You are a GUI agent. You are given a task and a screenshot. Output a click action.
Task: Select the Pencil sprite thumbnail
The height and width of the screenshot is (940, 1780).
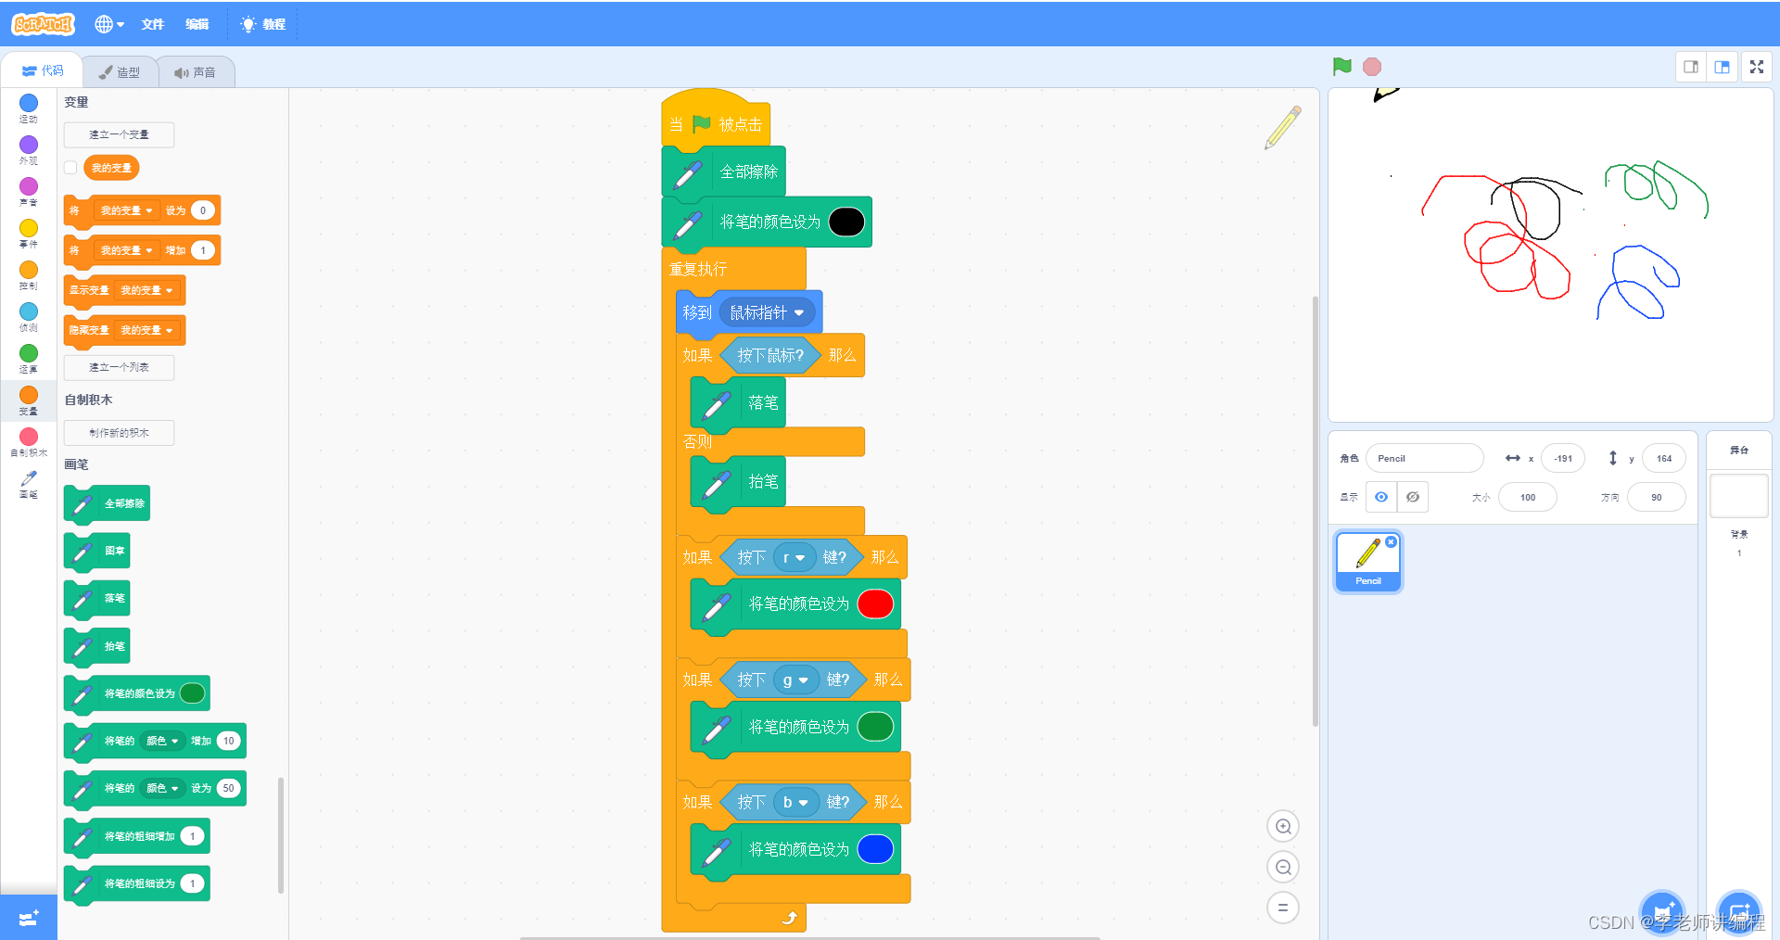point(1368,562)
